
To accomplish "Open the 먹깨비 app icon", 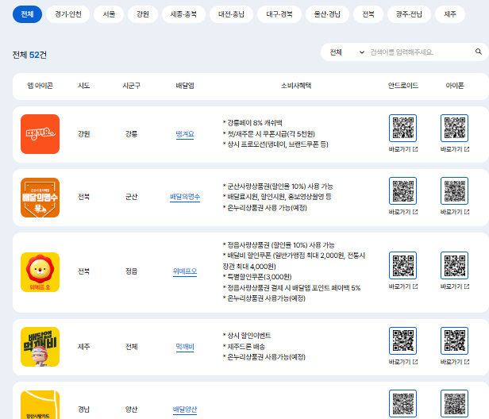I will coord(40,347).
